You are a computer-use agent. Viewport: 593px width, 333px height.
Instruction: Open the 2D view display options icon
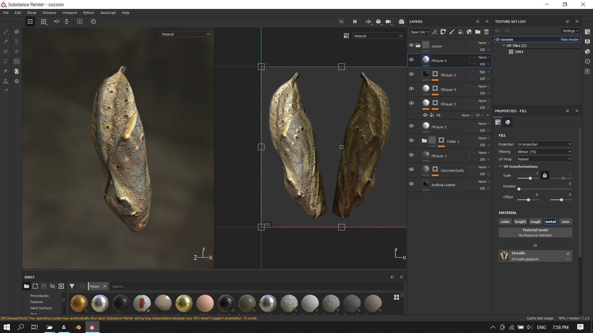click(346, 36)
